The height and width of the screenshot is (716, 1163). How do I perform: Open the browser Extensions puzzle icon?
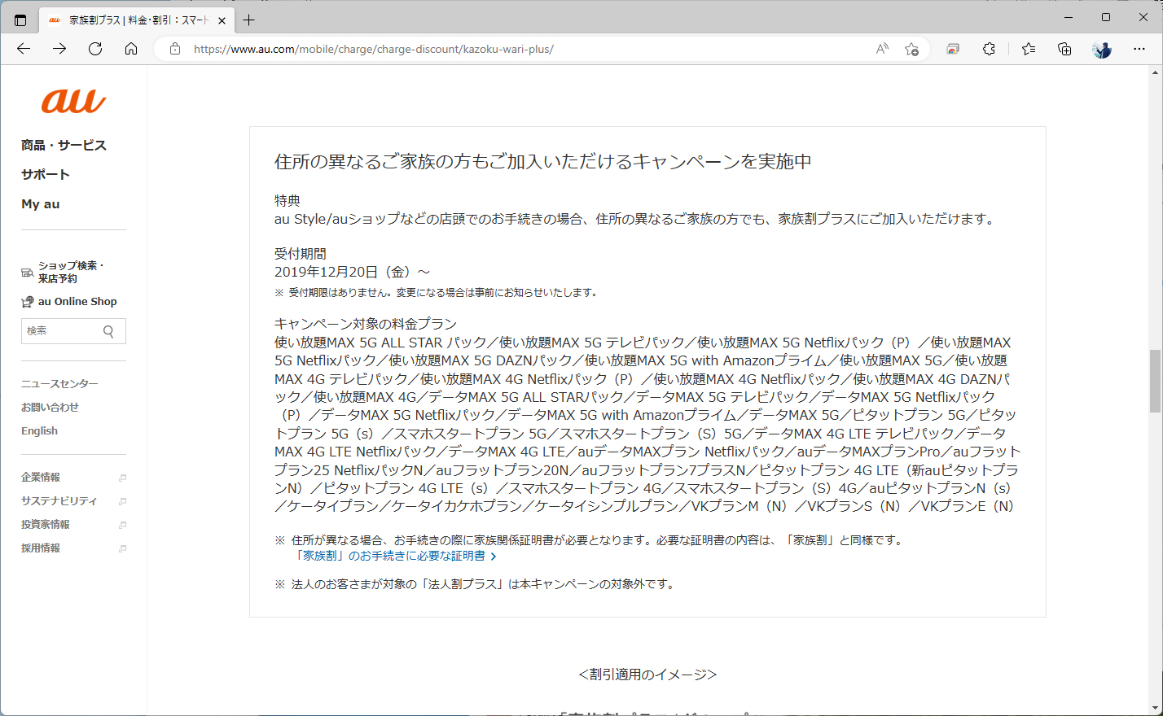tap(988, 49)
